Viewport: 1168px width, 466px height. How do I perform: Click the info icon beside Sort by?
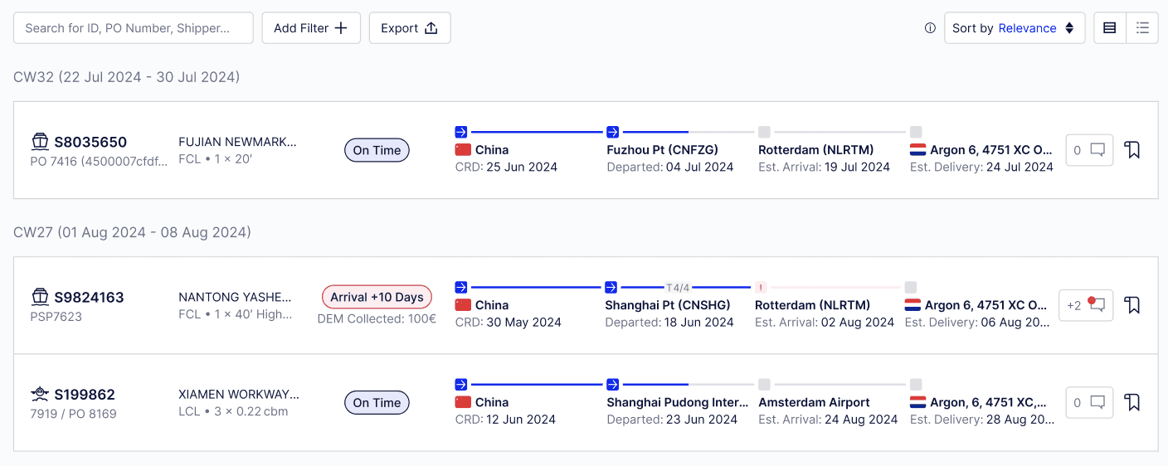[930, 28]
